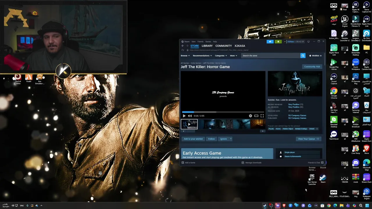
Task: Seek on the trailer progress bar
Action: [223, 112]
